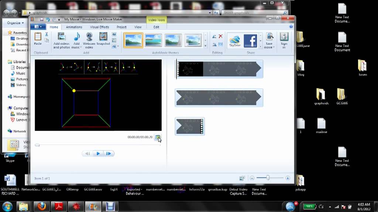The image size is (378, 212).
Task: Click the preview seek bar handle
Action: 37,145
